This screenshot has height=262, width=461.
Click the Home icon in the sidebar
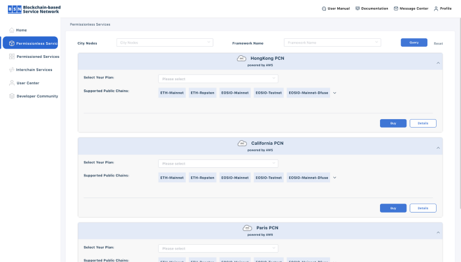pyautogui.click(x=12, y=30)
